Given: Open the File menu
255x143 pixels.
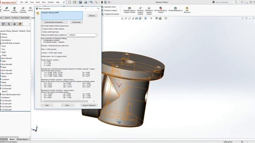Looking at the screenshot, I should coord(22,2).
